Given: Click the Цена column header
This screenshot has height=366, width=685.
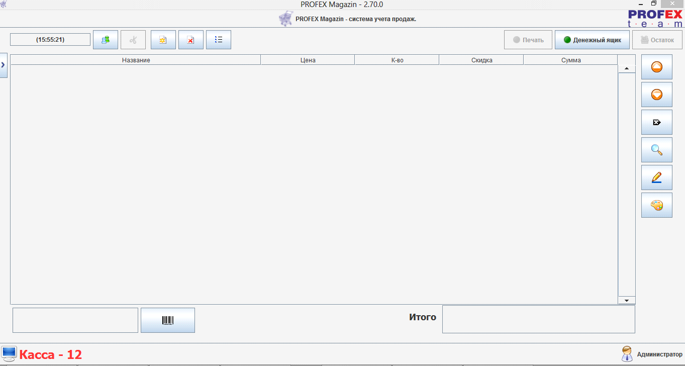Looking at the screenshot, I should (308, 60).
